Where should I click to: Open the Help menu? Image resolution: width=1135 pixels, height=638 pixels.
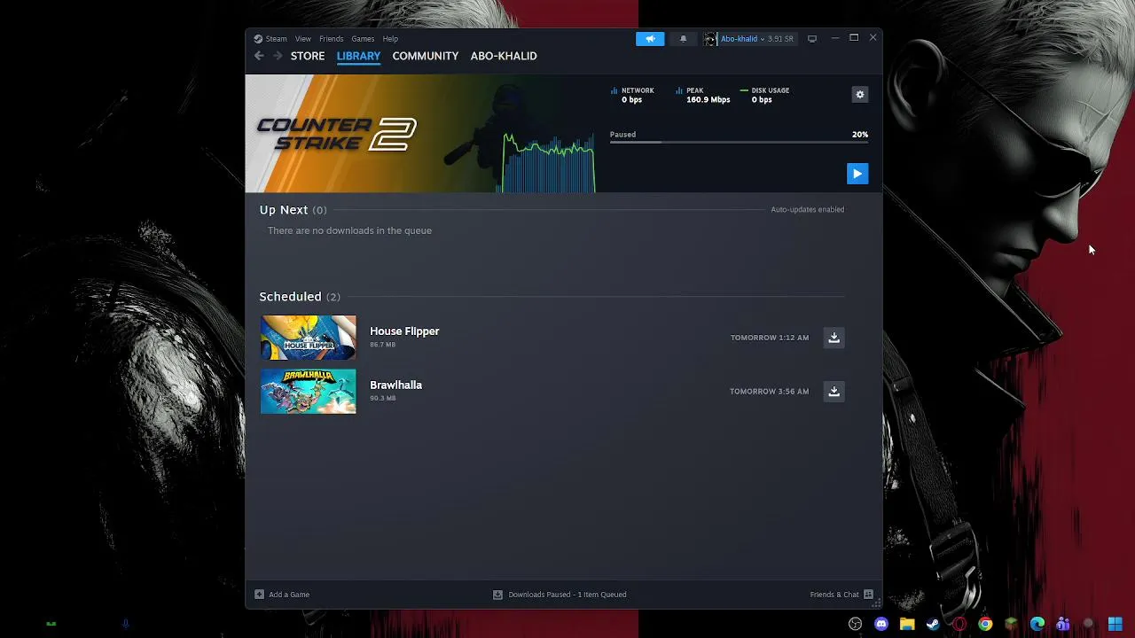click(390, 39)
